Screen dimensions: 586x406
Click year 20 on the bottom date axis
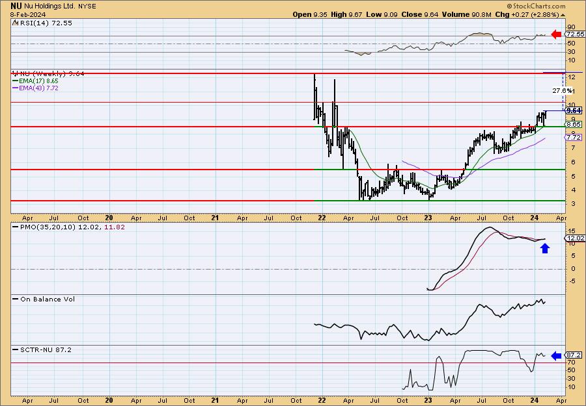(x=109, y=400)
